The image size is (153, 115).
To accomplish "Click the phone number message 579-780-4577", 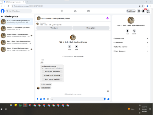I will click(x=46, y=88).
